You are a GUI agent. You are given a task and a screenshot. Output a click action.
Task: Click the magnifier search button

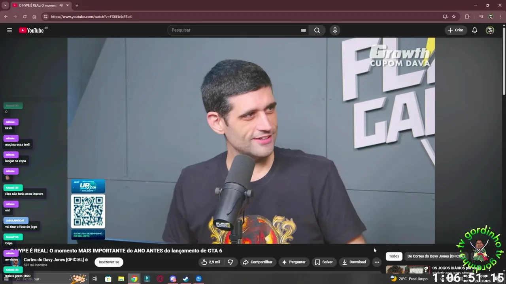pyautogui.click(x=317, y=30)
